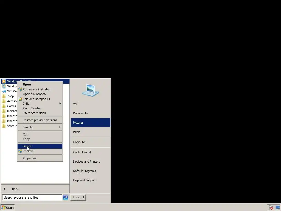281x211 pixels.
Task: Select Pin to Start Menu
Action: click(x=40, y=113)
